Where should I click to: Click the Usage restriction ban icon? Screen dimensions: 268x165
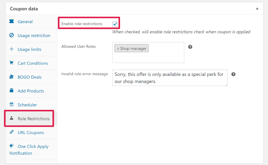[x=12, y=35]
